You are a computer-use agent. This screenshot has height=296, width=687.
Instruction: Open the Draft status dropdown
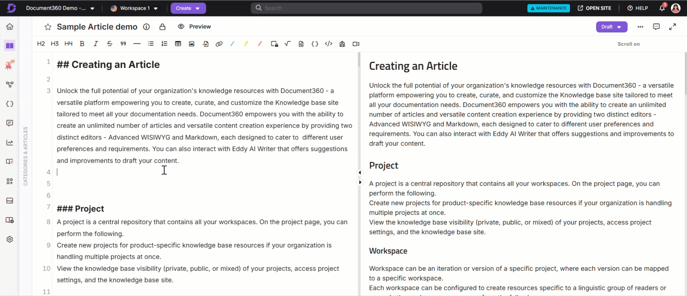point(611,27)
